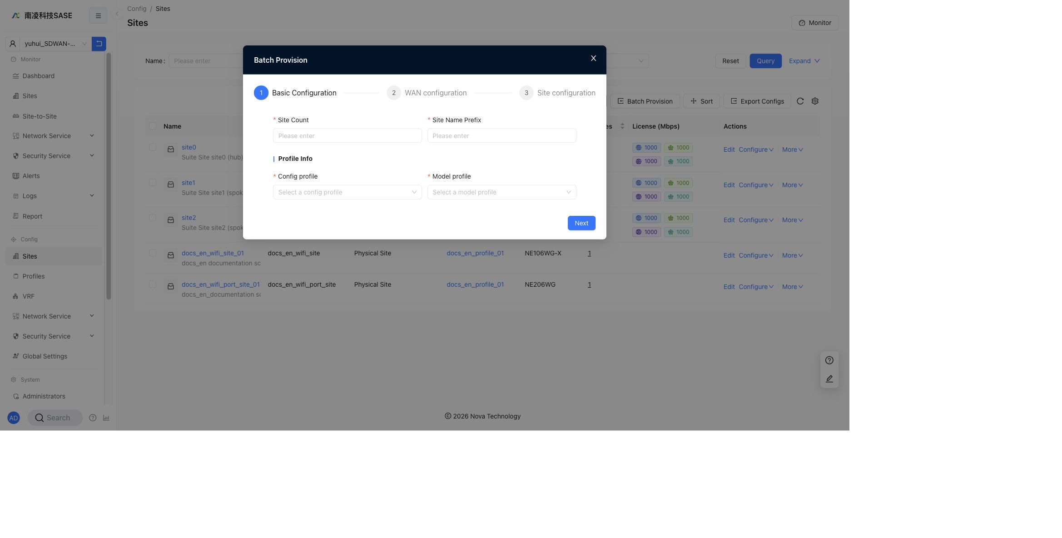Click the Query button
The width and height of the screenshot is (1062, 538).
[765, 61]
